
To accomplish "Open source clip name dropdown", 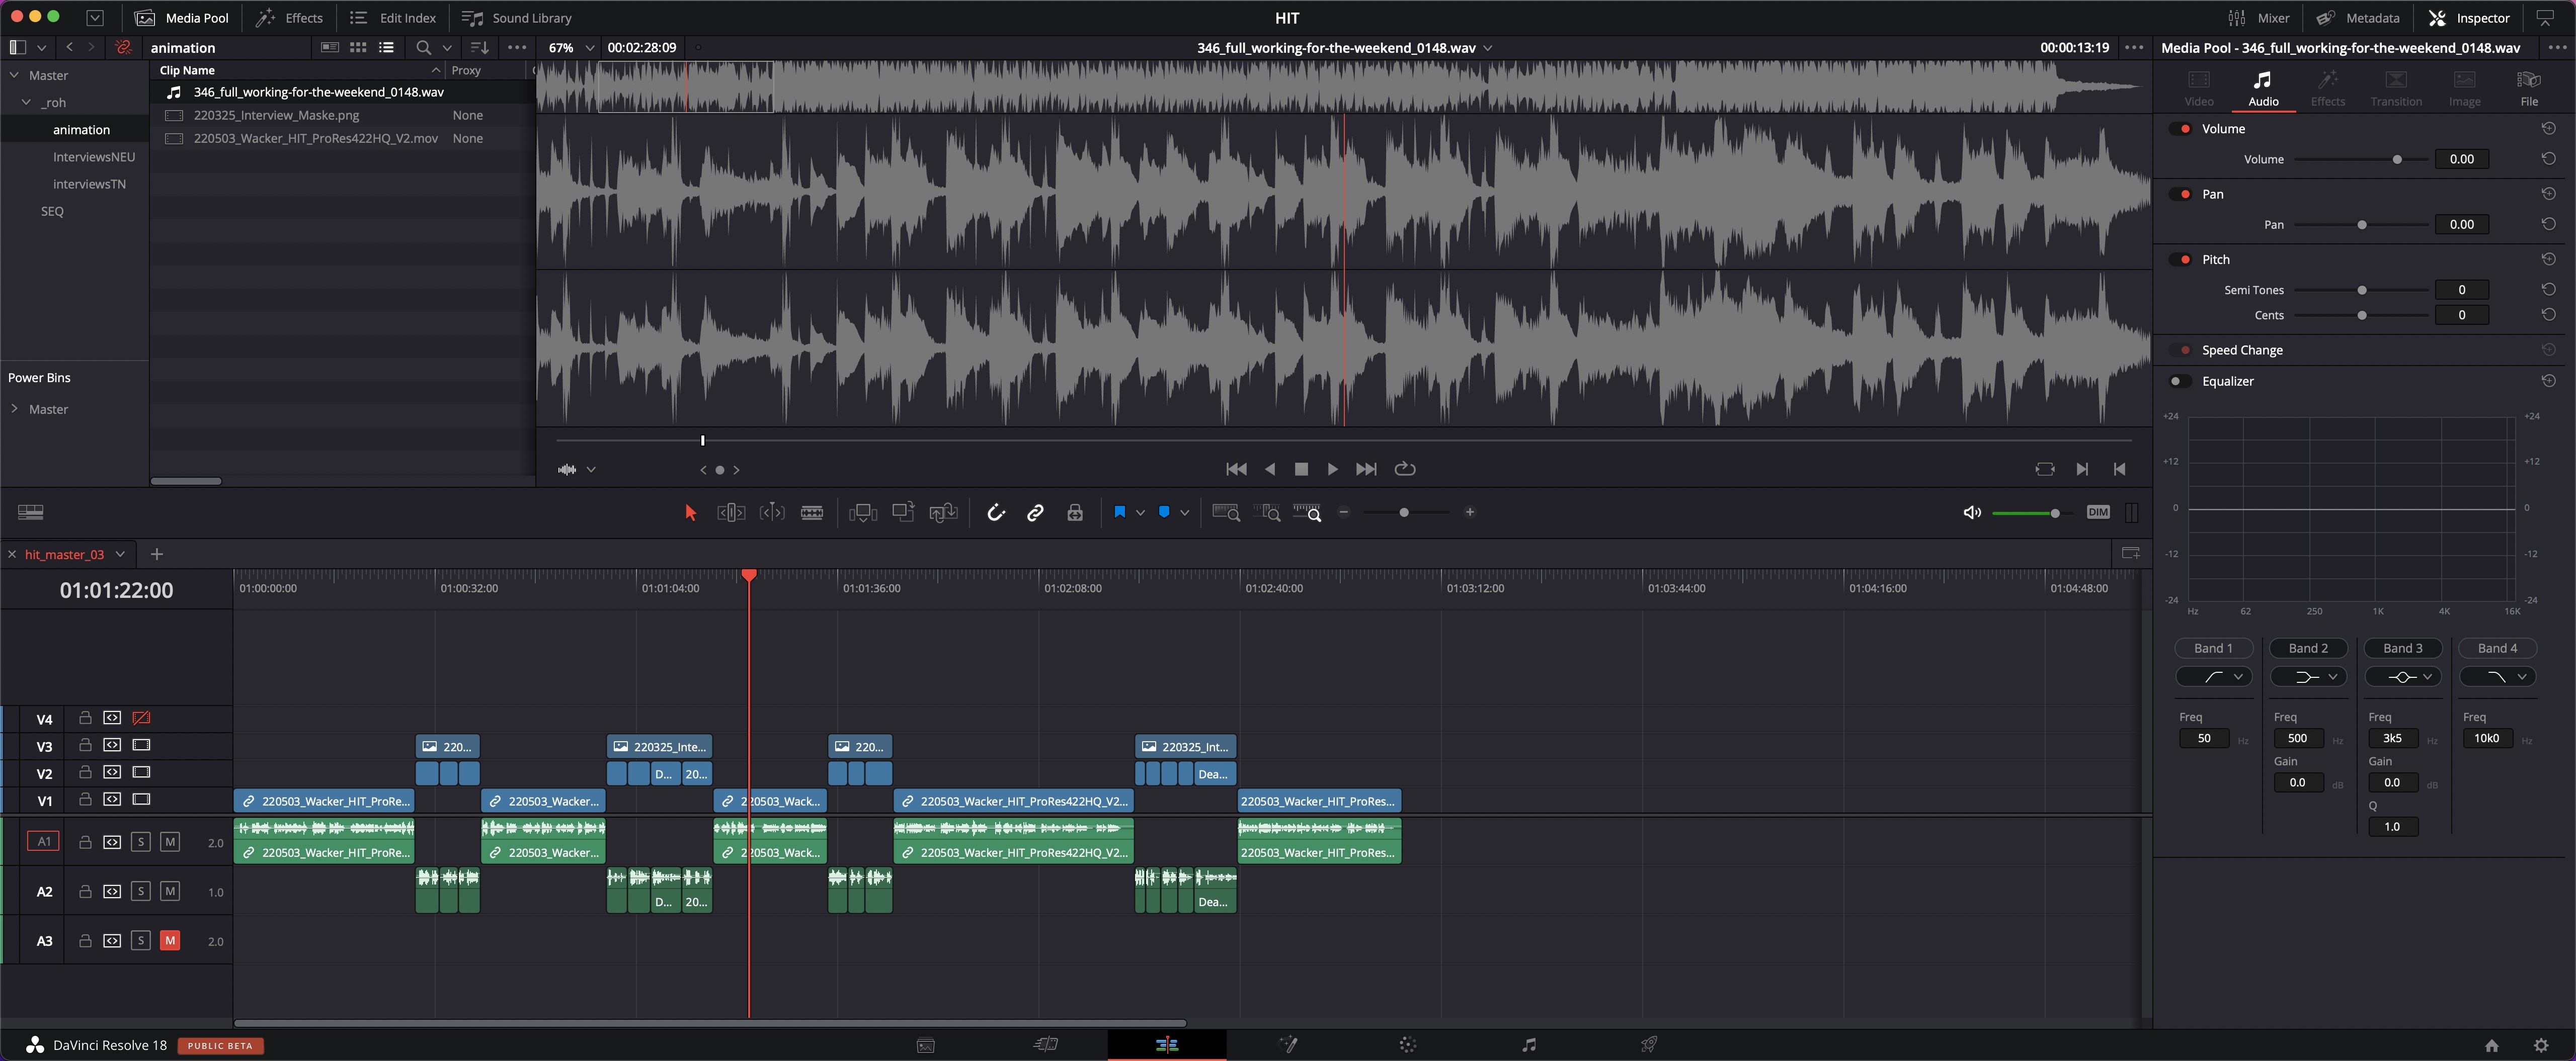I will pos(1488,48).
